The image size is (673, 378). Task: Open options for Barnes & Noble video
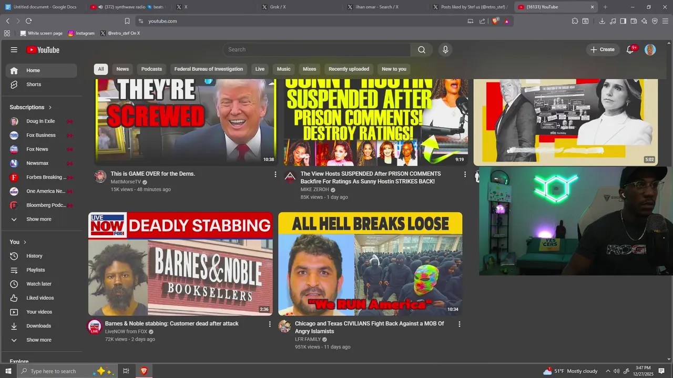point(270,324)
